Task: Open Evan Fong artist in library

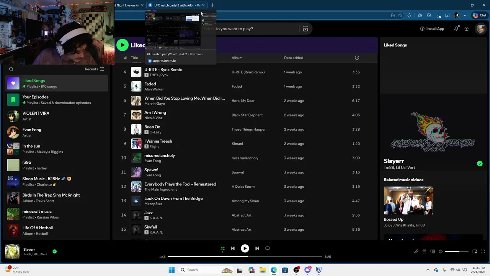Action: point(57,132)
